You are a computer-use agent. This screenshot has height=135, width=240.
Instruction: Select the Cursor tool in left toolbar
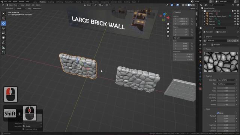(3, 18)
